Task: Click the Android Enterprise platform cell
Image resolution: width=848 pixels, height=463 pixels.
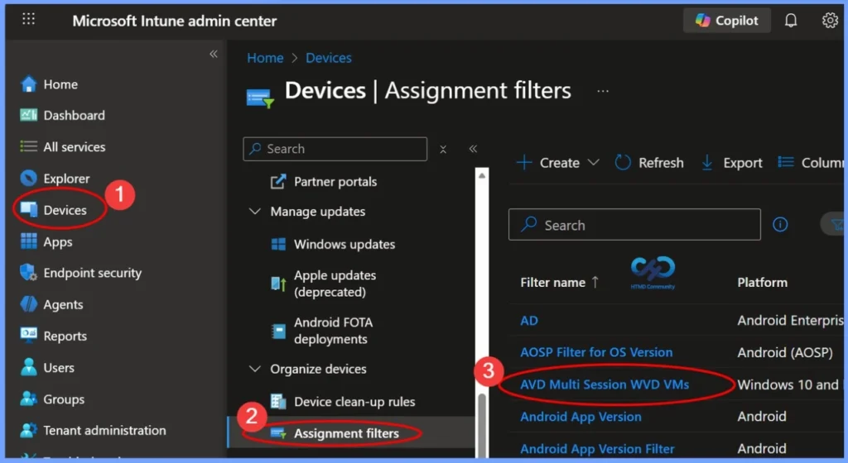Action: pos(790,321)
